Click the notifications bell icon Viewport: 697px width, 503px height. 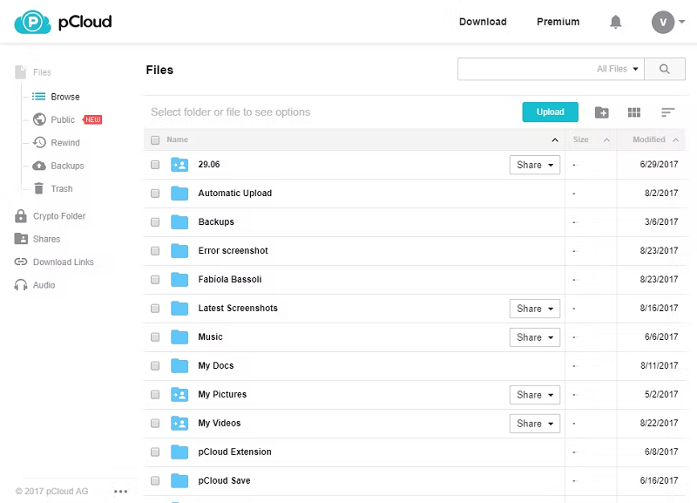[x=616, y=22]
